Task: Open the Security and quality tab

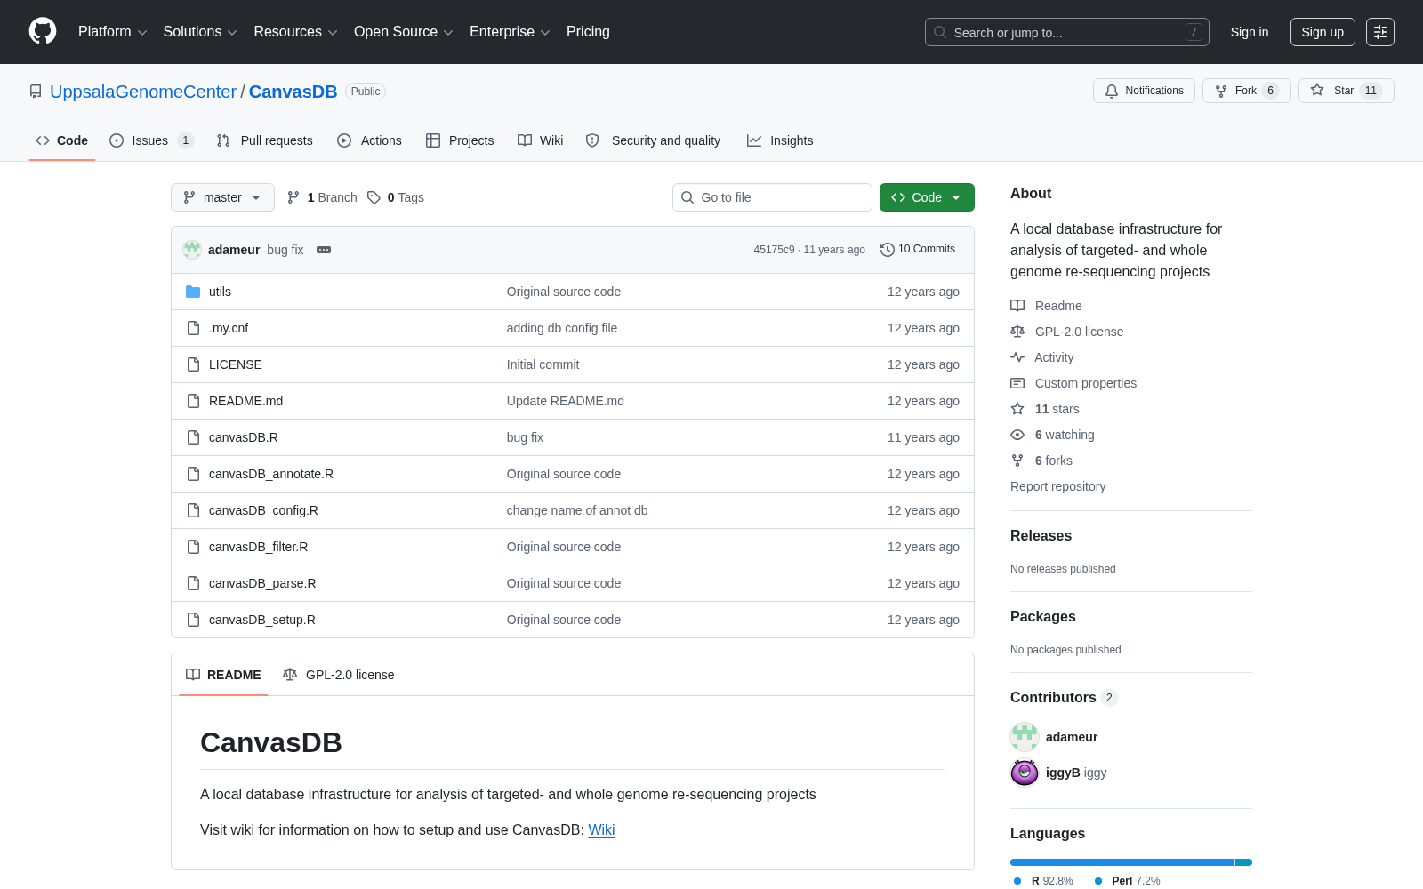Action: click(x=654, y=140)
